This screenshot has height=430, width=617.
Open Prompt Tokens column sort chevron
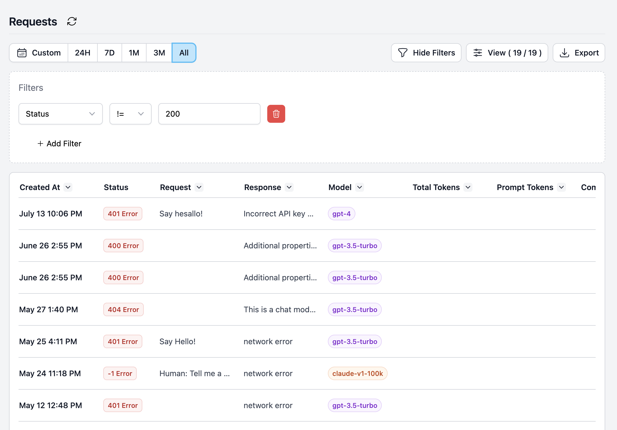click(561, 187)
